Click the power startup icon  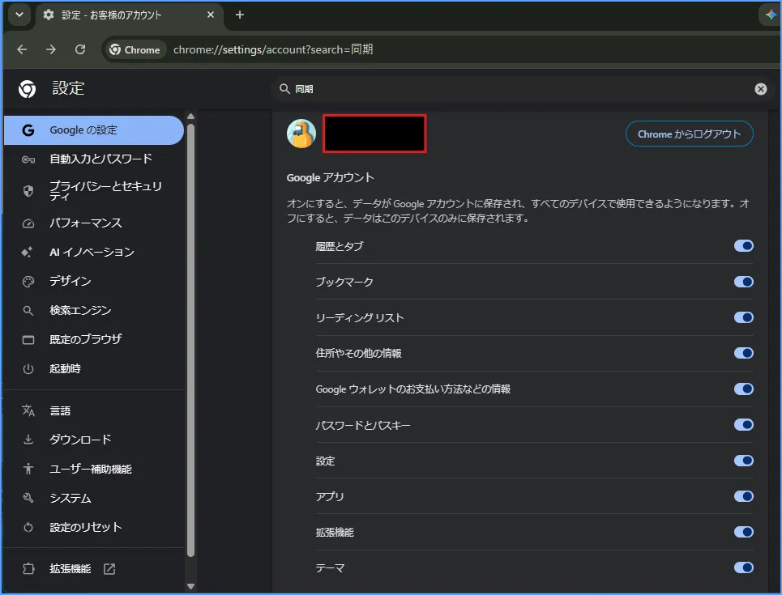coord(28,369)
